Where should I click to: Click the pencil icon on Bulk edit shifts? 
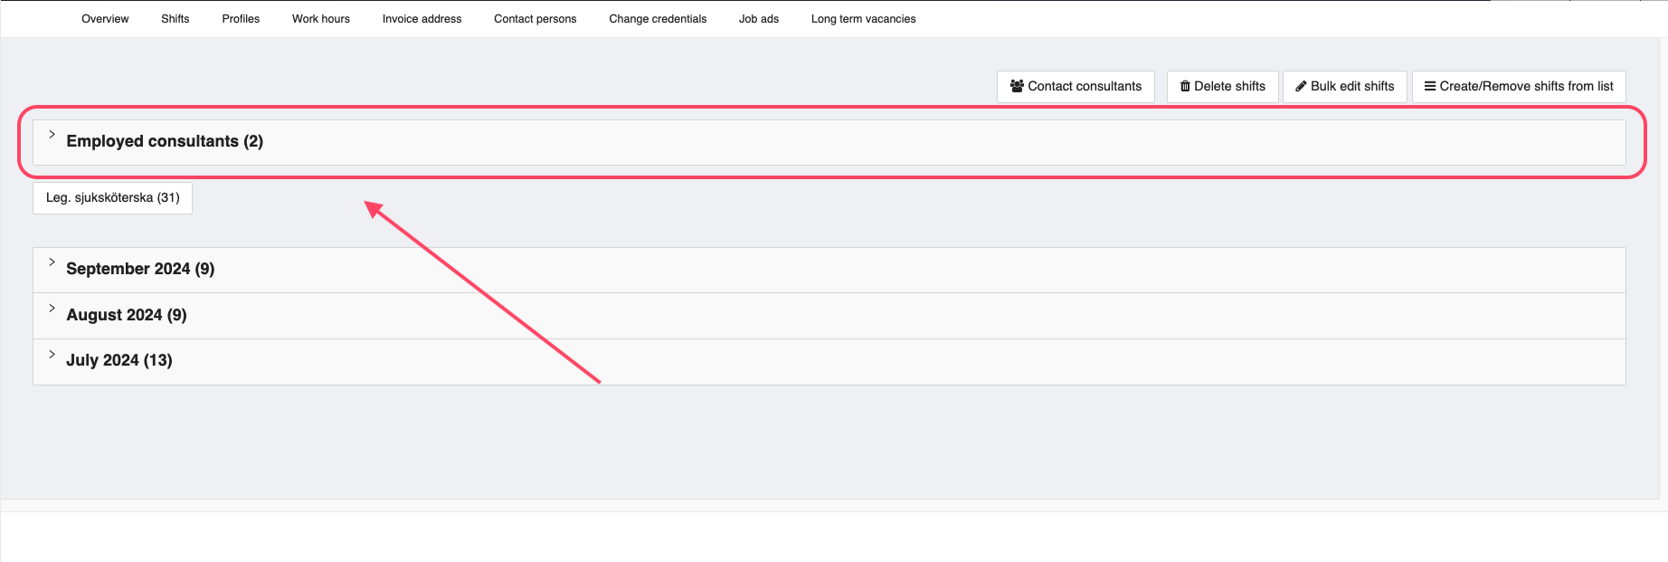click(x=1301, y=86)
